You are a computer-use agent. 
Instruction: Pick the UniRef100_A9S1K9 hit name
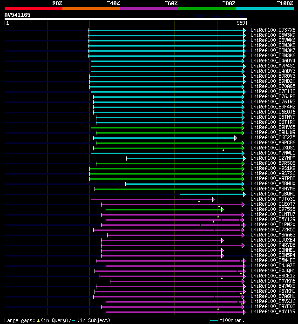tap(273, 168)
